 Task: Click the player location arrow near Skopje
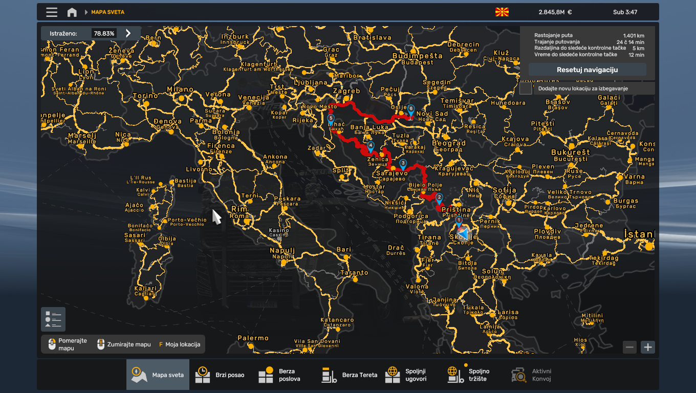[x=463, y=234]
